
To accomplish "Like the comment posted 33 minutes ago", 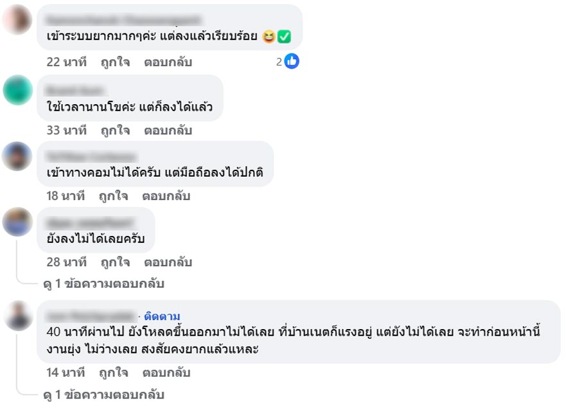I will pyautogui.click(x=115, y=130).
